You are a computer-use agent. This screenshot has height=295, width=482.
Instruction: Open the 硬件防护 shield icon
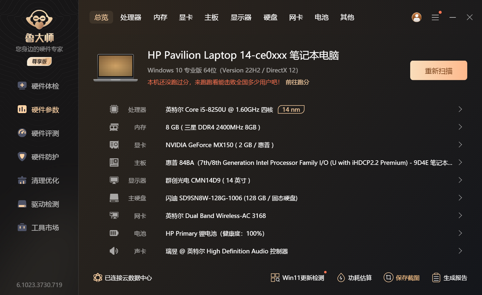pyautogui.click(x=22, y=156)
